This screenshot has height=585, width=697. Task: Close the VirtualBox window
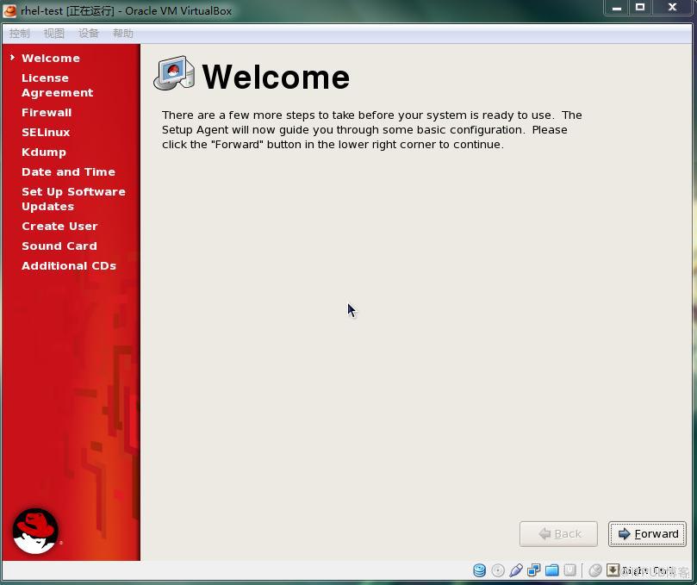(x=672, y=8)
